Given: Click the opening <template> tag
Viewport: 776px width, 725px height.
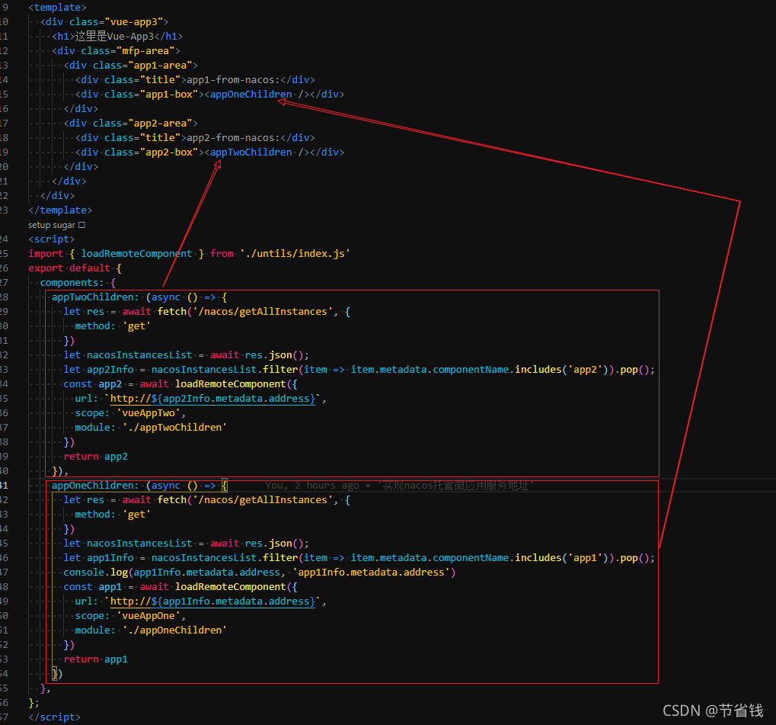Looking at the screenshot, I should tap(57, 8).
